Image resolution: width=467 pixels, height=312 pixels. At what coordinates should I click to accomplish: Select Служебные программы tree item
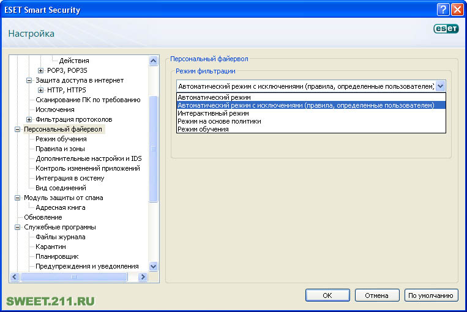60,228
